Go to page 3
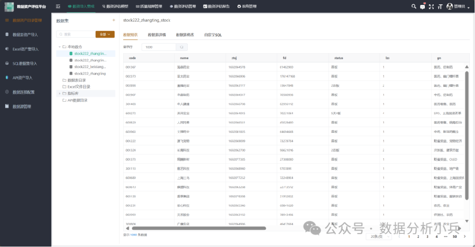475x247 pixels. tap(427, 237)
